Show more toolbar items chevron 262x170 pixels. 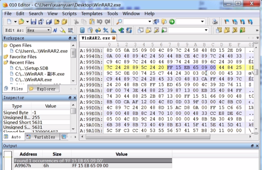[257, 30]
